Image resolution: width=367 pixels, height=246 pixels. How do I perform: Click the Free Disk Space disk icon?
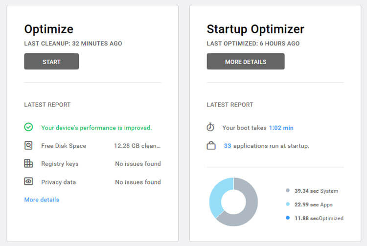tap(28, 145)
